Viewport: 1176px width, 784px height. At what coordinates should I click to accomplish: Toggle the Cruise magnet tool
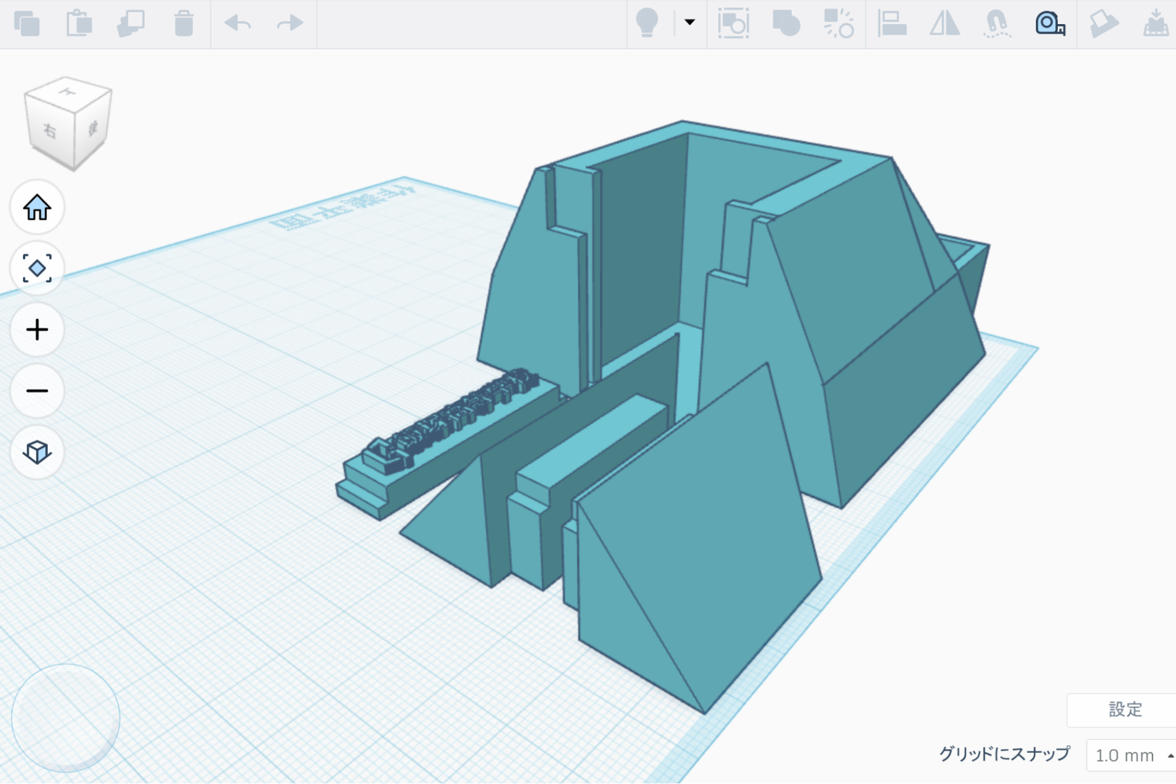click(997, 24)
